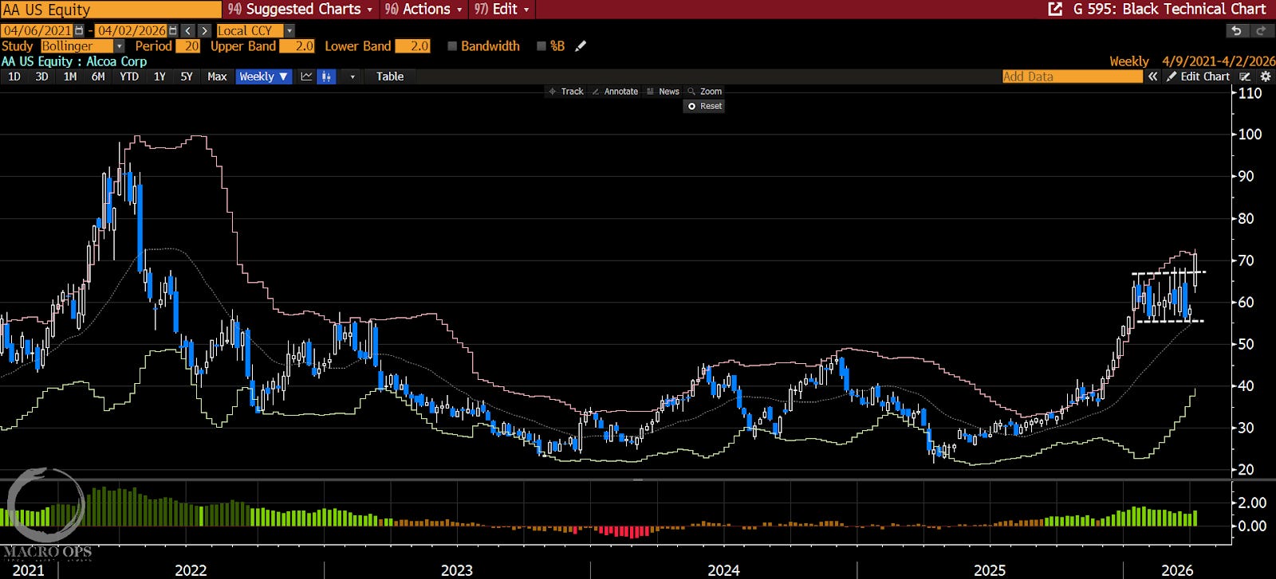Switch to line chart type icon

tap(306, 76)
